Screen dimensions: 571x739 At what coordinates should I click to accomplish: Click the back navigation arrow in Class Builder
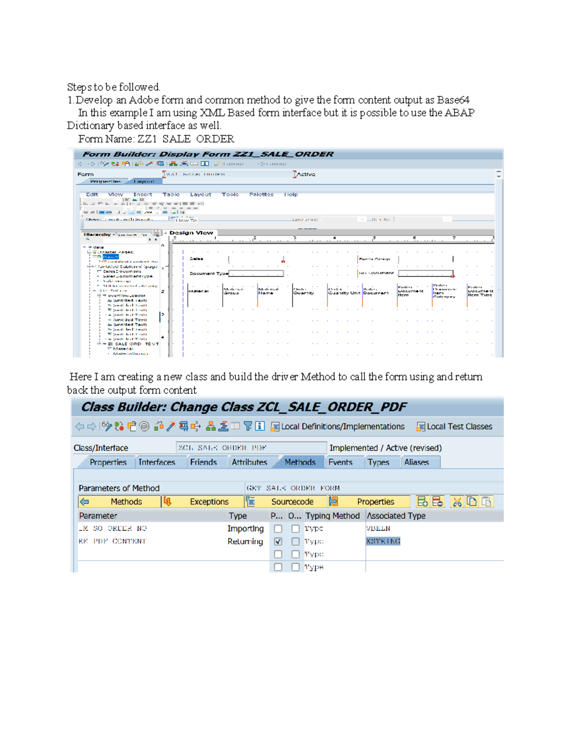click(x=79, y=426)
